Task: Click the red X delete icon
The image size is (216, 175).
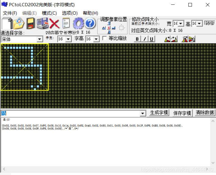Action: coord(54,23)
